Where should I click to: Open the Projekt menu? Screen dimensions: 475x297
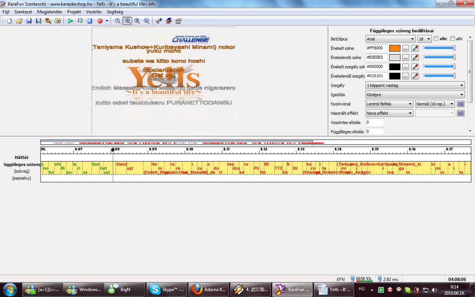(x=74, y=12)
